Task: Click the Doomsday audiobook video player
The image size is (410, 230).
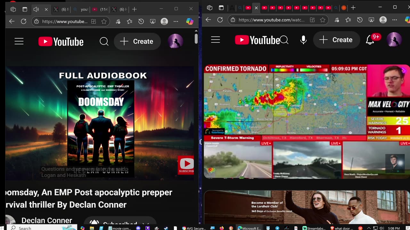Action: point(100,123)
